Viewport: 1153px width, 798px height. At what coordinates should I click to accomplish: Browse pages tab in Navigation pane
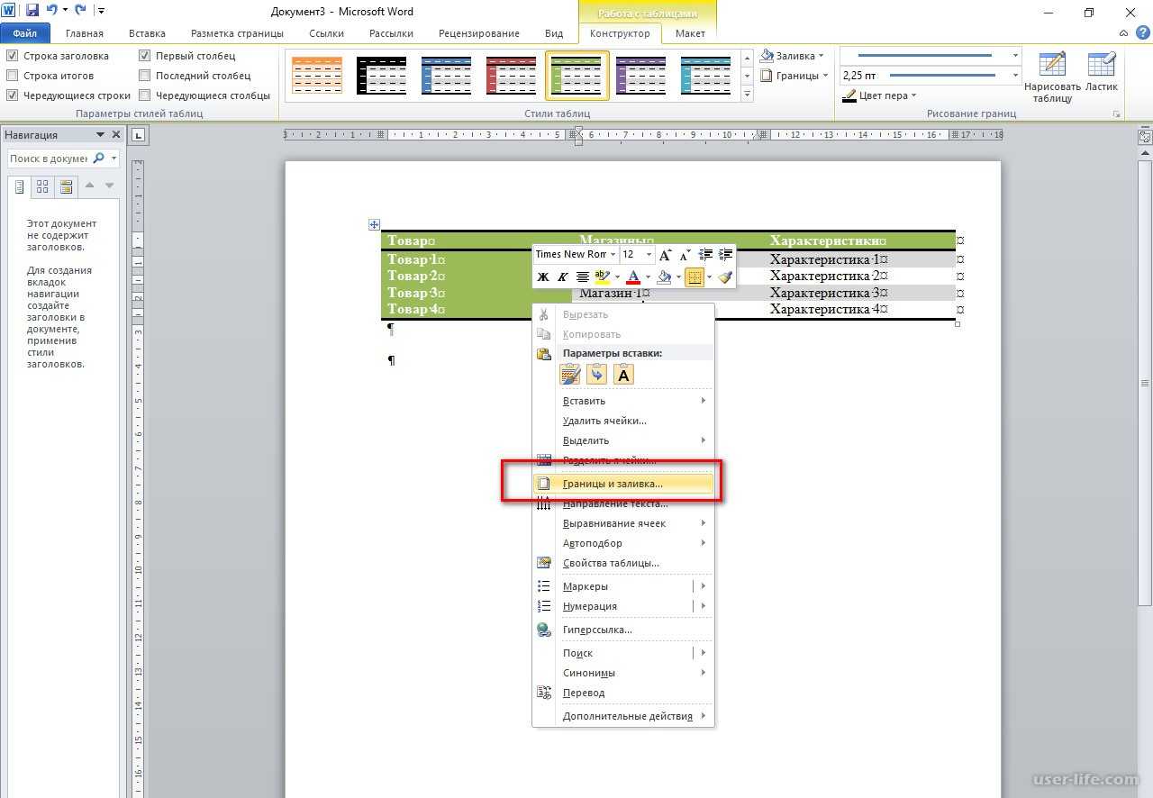point(42,186)
